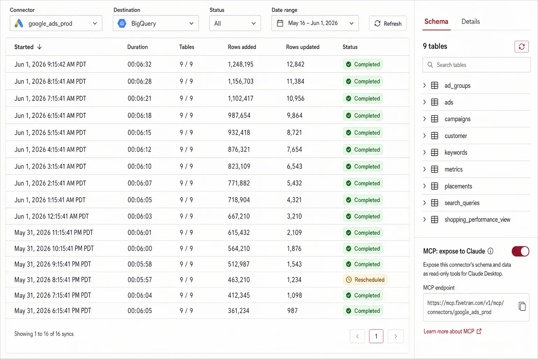Click the search_queries table icon
538x359 pixels.
pyautogui.click(x=435, y=203)
